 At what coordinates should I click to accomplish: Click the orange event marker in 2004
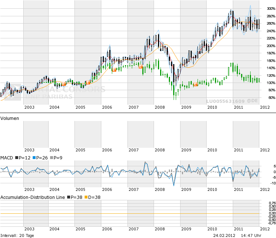point(64,84)
